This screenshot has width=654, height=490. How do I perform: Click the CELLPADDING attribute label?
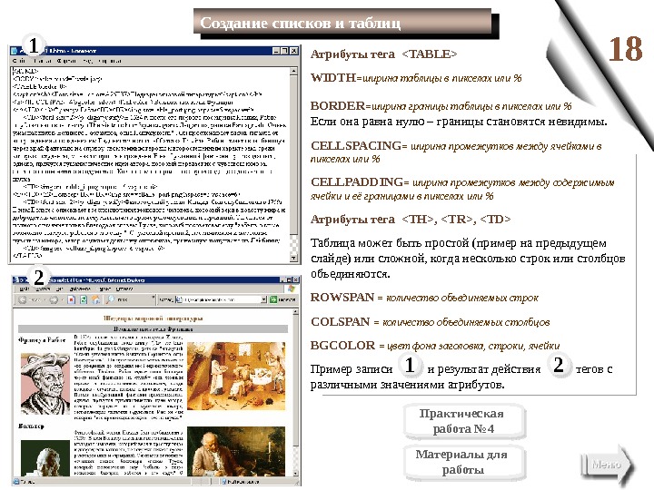pyautogui.click(x=358, y=182)
